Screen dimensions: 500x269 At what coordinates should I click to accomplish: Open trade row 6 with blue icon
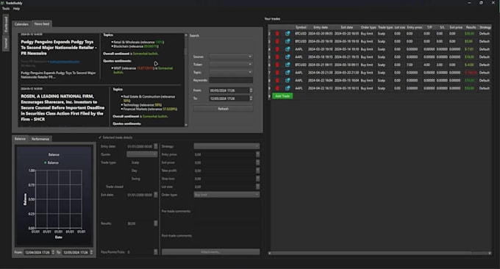[287, 65]
